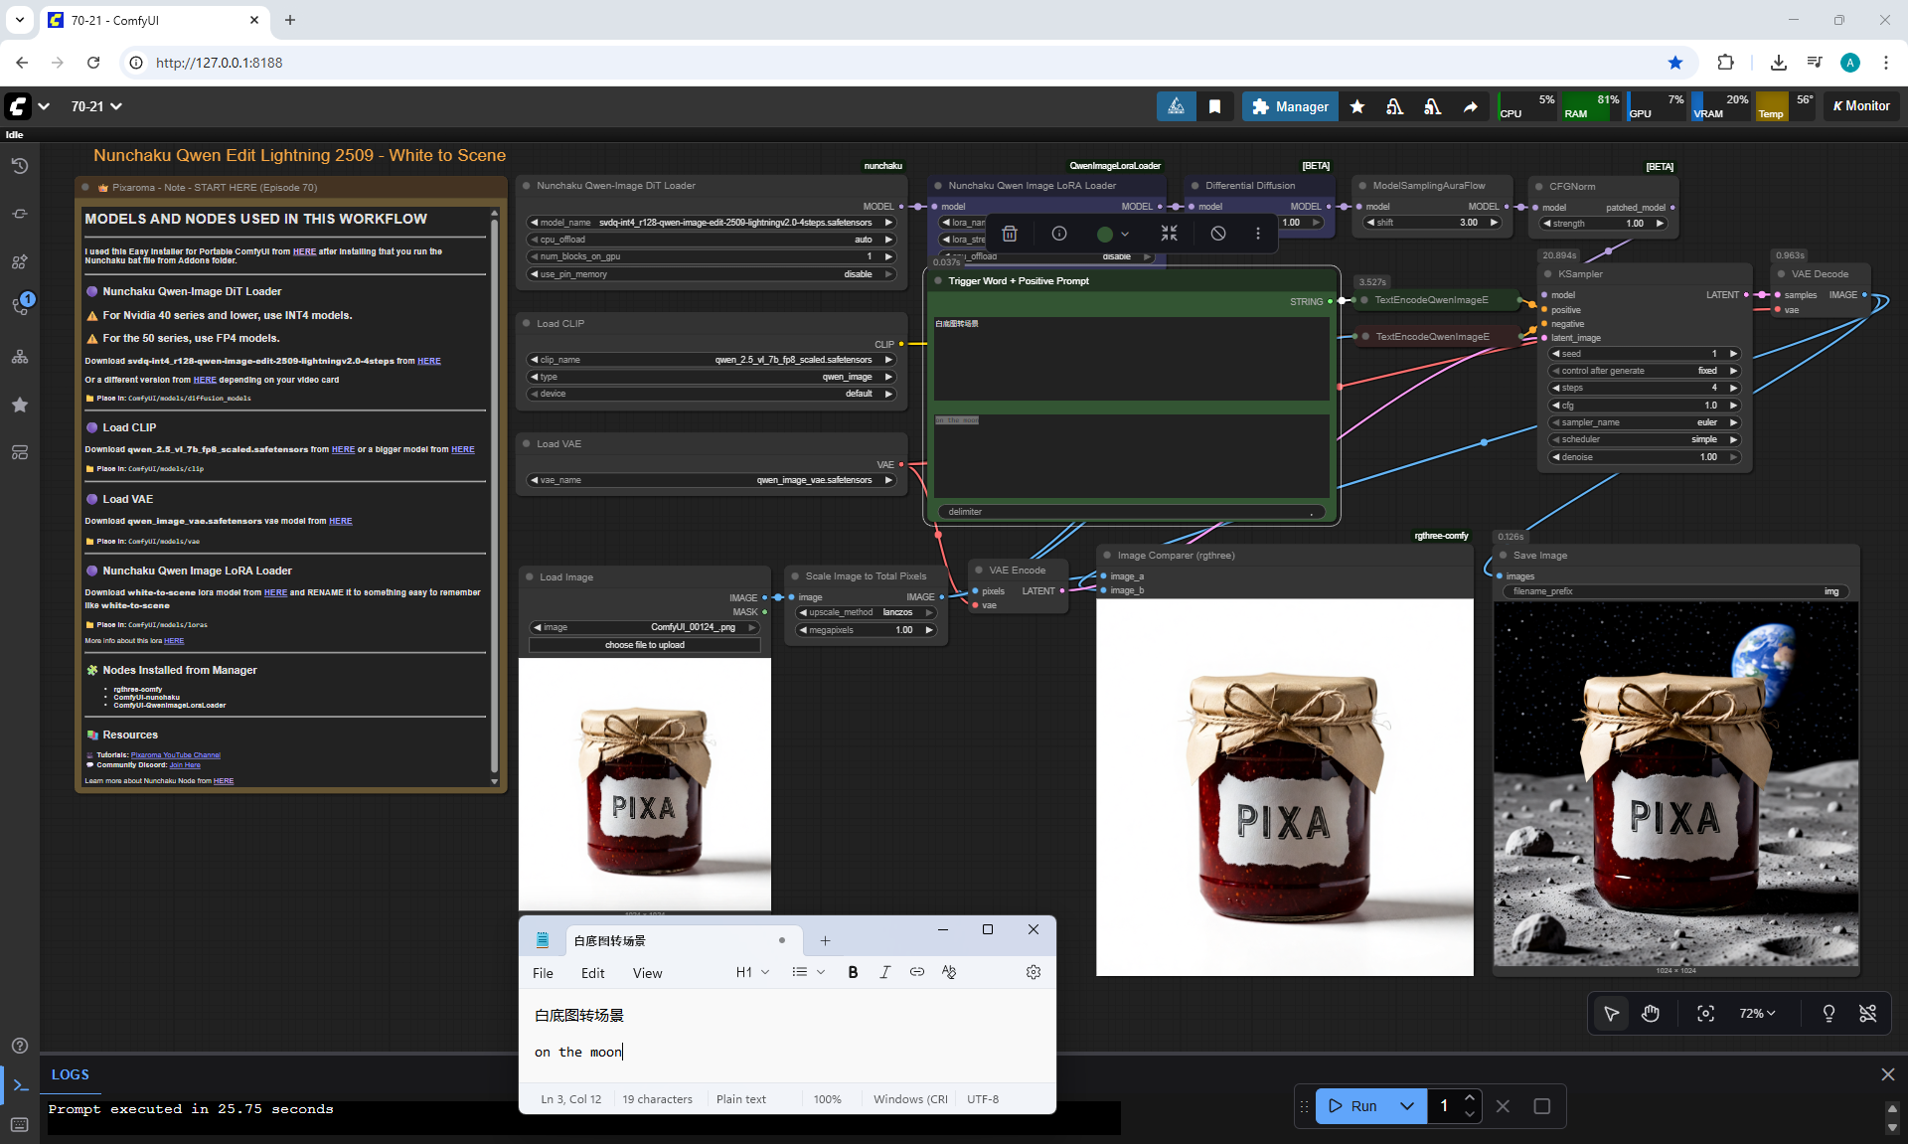Screen dimensions: 1908x1144
Task: Open the View menu in Notepad
Action: pos(647,973)
